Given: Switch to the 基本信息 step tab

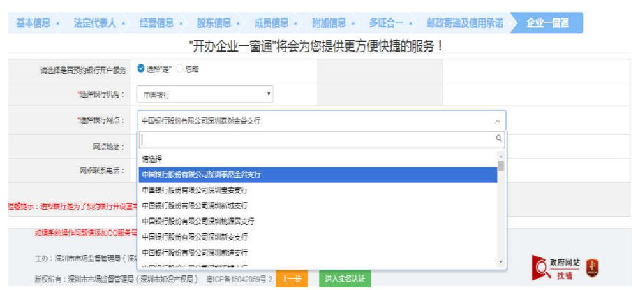Looking at the screenshot, I should coord(33,24).
